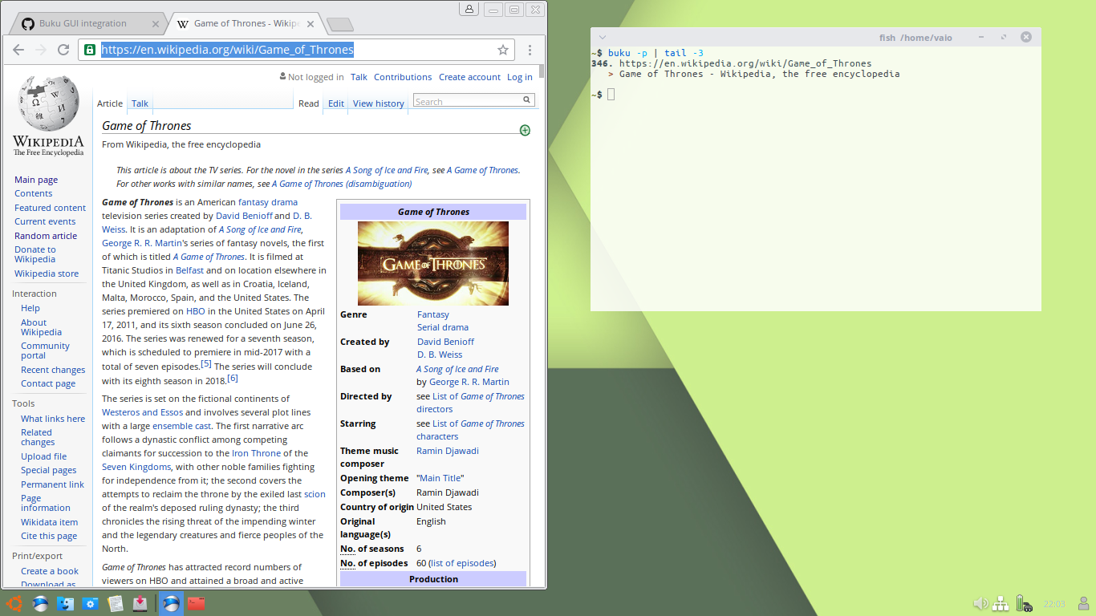The width and height of the screenshot is (1096, 616).
Task: Open the Donate to Wikipedia link
Action: point(35,254)
